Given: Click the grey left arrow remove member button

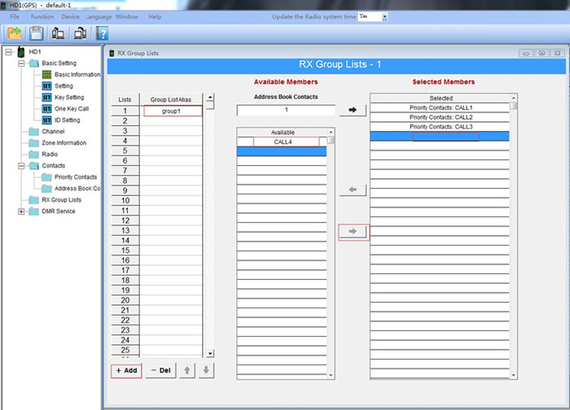Looking at the screenshot, I should coord(353,190).
